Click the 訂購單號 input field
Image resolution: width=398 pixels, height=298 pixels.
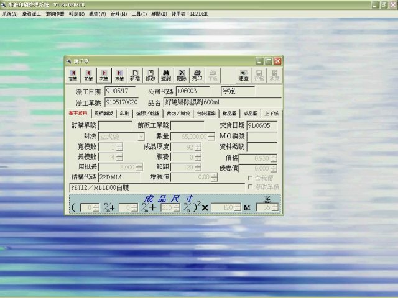point(114,125)
